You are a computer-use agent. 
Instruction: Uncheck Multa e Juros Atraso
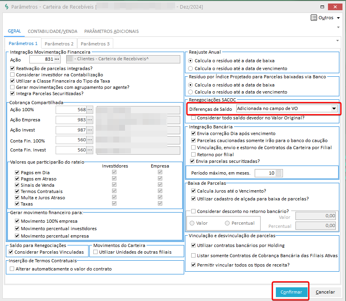pyautogui.click(x=17, y=197)
